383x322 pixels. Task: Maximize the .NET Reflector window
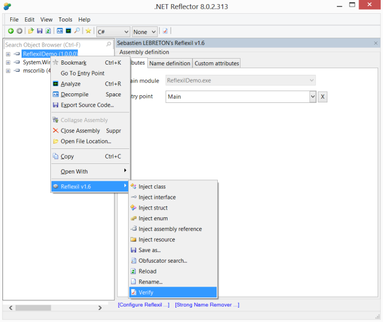click(x=352, y=5)
